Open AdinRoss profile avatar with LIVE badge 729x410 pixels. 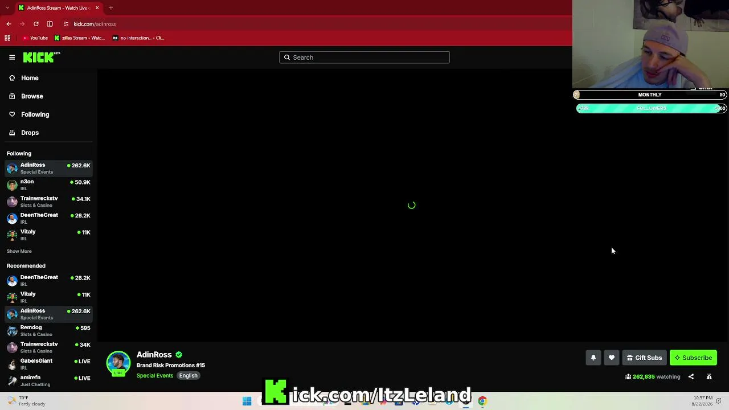(118, 364)
